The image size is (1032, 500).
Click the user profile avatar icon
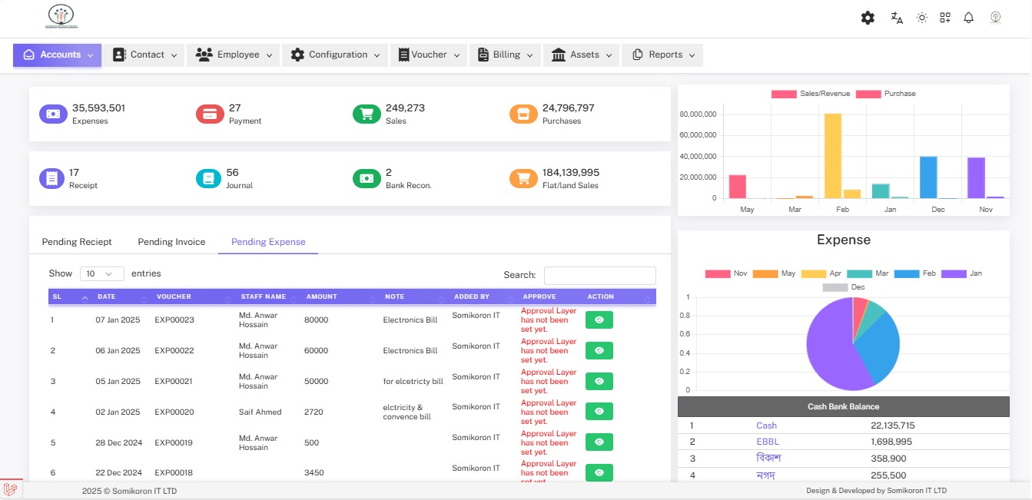[x=995, y=17]
